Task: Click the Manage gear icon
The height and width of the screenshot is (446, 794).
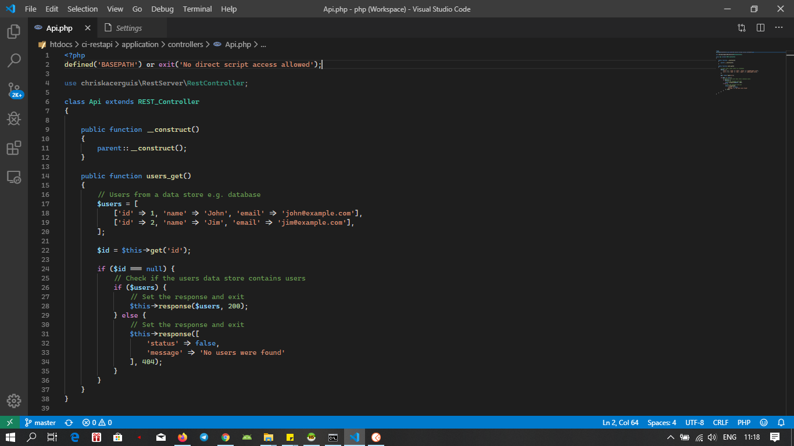Action: point(13,401)
